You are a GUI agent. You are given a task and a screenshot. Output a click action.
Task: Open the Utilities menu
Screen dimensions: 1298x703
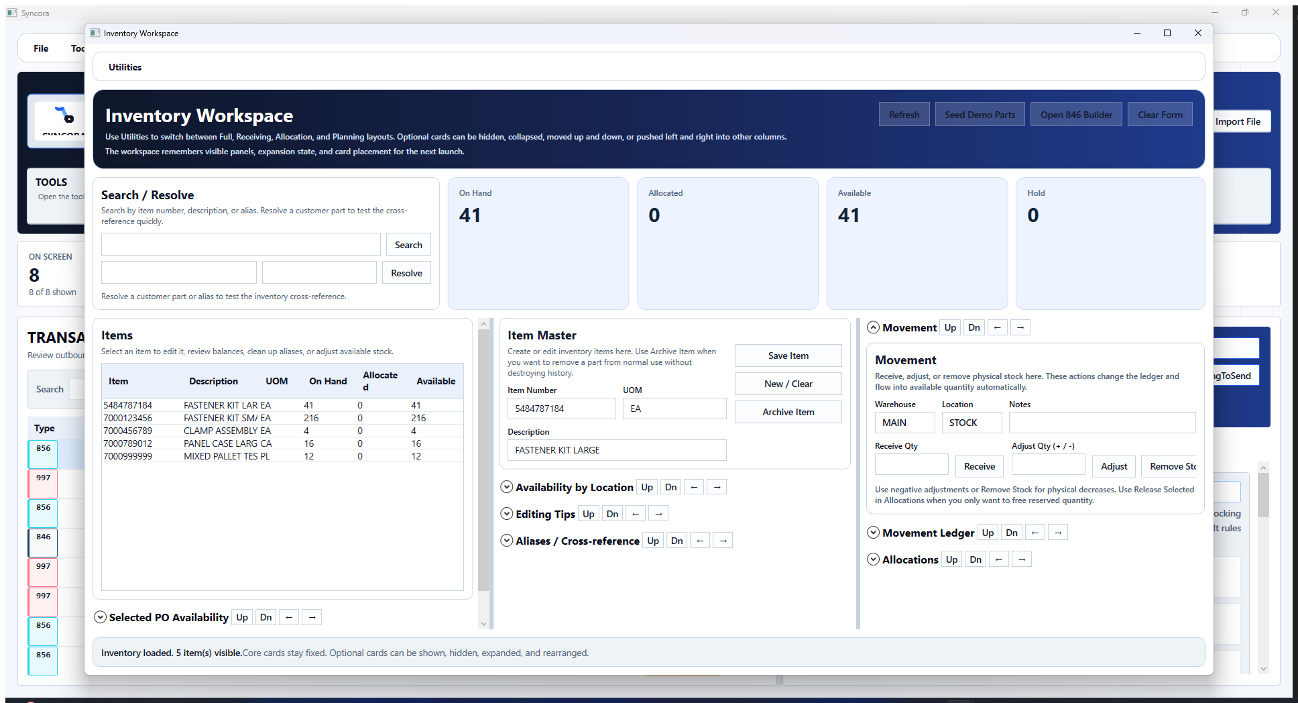(125, 66)
